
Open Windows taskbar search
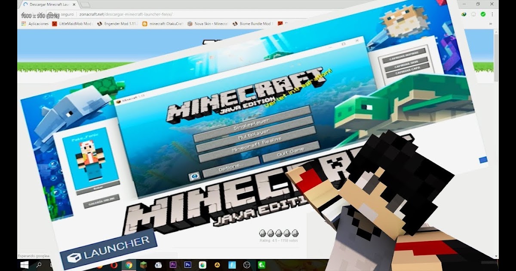coord(39,265)
